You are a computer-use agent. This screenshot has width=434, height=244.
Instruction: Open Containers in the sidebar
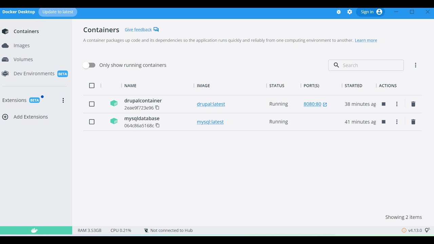coord(26,31)
